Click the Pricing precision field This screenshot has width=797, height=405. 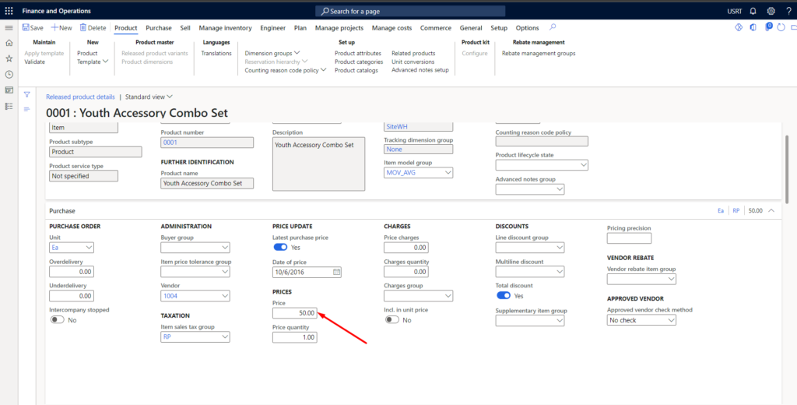[629, 238]
